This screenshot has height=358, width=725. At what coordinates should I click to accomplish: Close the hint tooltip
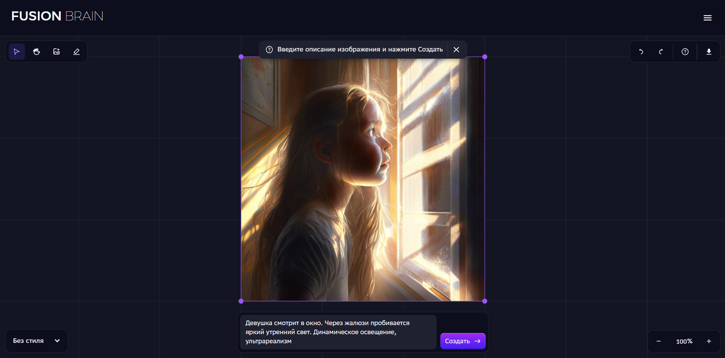456,50
